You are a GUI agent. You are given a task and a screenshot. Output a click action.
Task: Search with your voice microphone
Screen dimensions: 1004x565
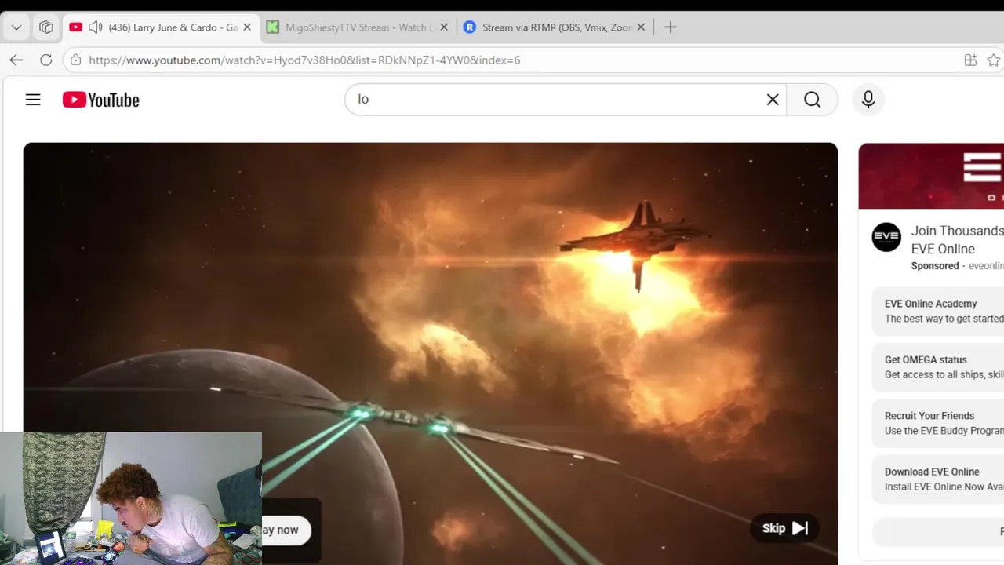click(x=868, y=100)
